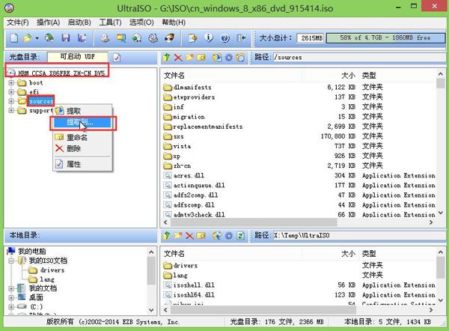The height and width of the screenshot is (331, 449).
Task: Click red X delete in image pane toolbar
Action: [178, 58]
